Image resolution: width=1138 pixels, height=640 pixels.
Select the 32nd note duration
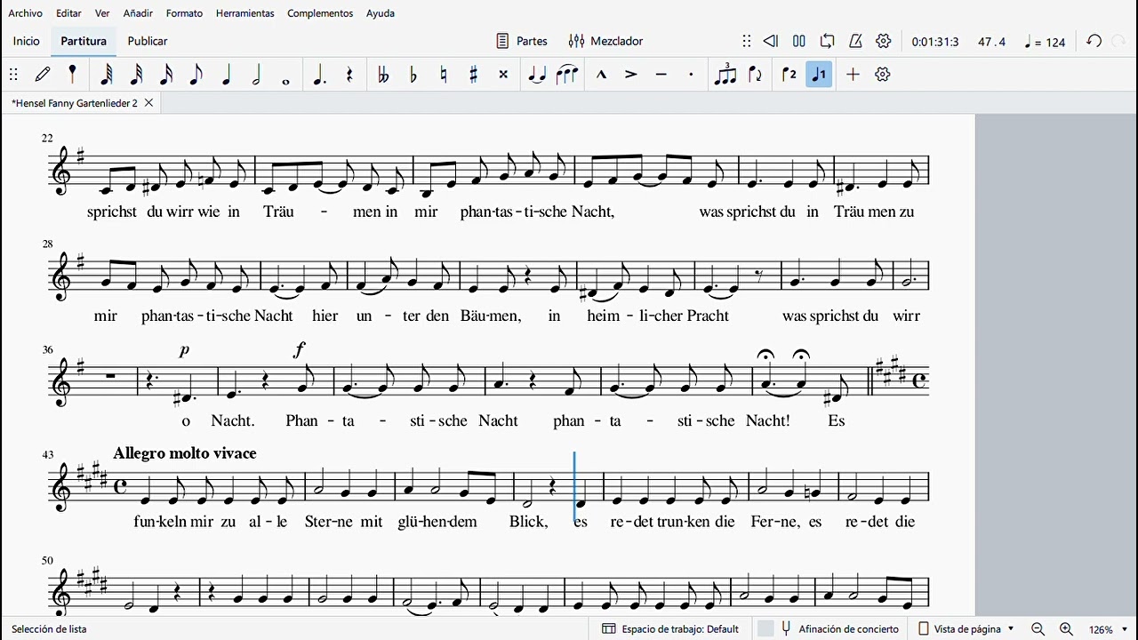[x=136, y=75]
